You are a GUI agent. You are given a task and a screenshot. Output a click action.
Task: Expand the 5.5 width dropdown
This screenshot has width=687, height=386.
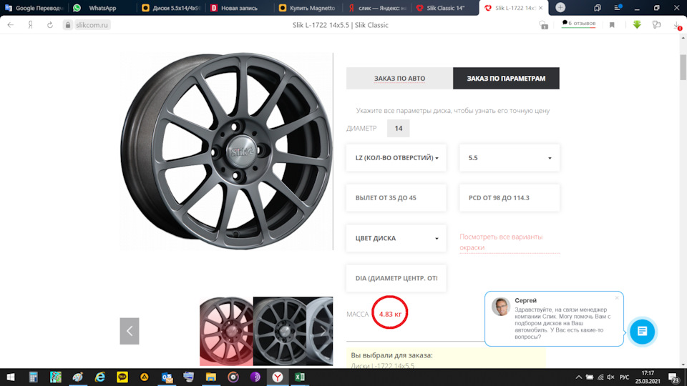(x=510, y=157)
